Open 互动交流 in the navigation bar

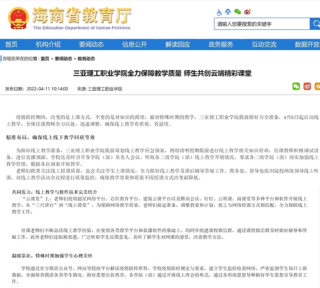coord(264,45)
